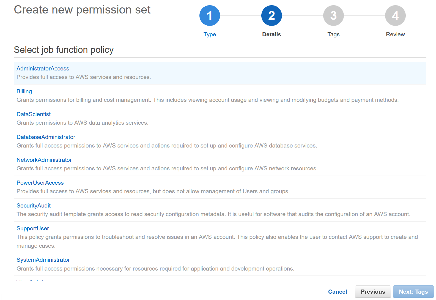Choose the Billing job function policy
Image resolution: width=436 pixels, height=300 pixels.
click(x=24, y=91)
